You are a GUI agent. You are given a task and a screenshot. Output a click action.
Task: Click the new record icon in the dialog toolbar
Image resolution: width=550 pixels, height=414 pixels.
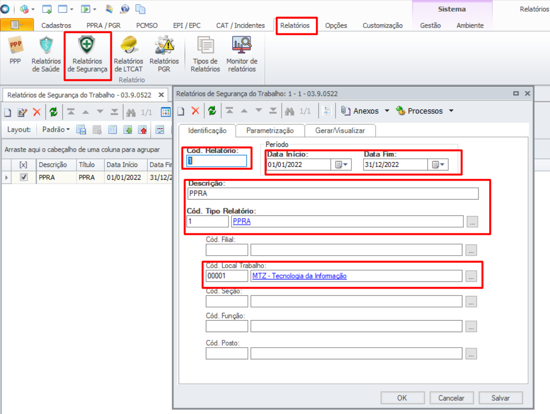pyautogui.click(x=181, y=111)
